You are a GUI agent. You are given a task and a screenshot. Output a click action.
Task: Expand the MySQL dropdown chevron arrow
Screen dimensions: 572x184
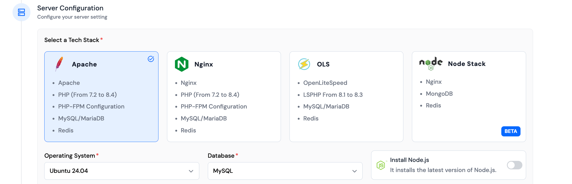tap(354, 171)
